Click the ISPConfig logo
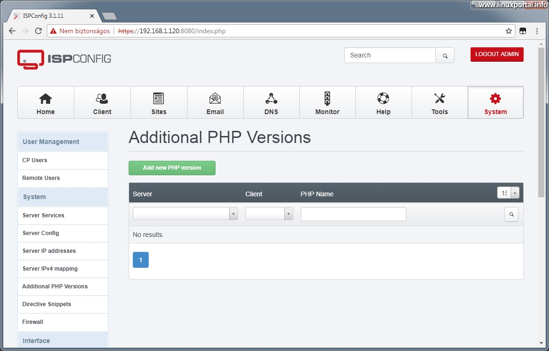Image resolution: width=549 pixels, height=351 pixels. click(64, 59)
